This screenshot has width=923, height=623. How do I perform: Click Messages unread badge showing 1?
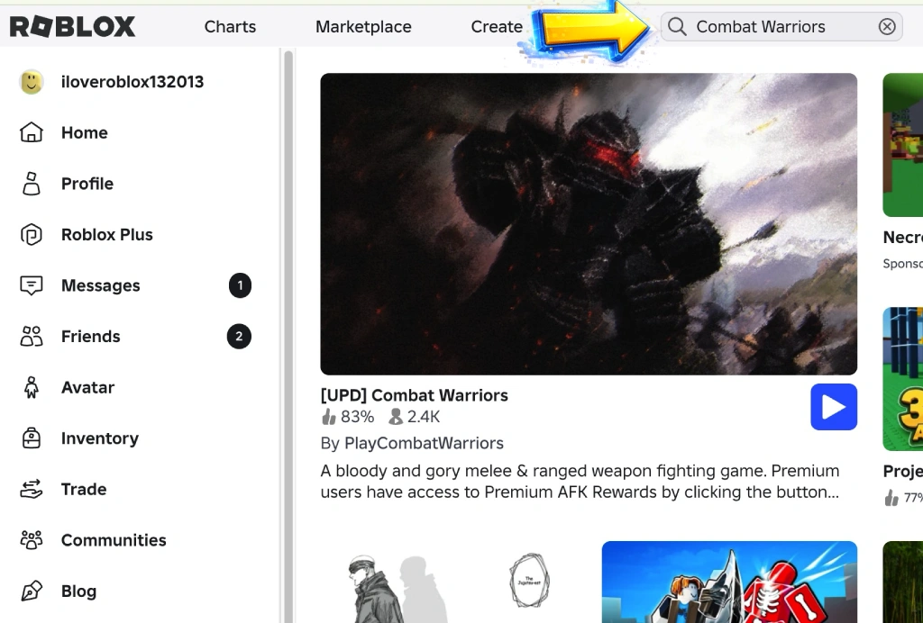pos(240,285)
